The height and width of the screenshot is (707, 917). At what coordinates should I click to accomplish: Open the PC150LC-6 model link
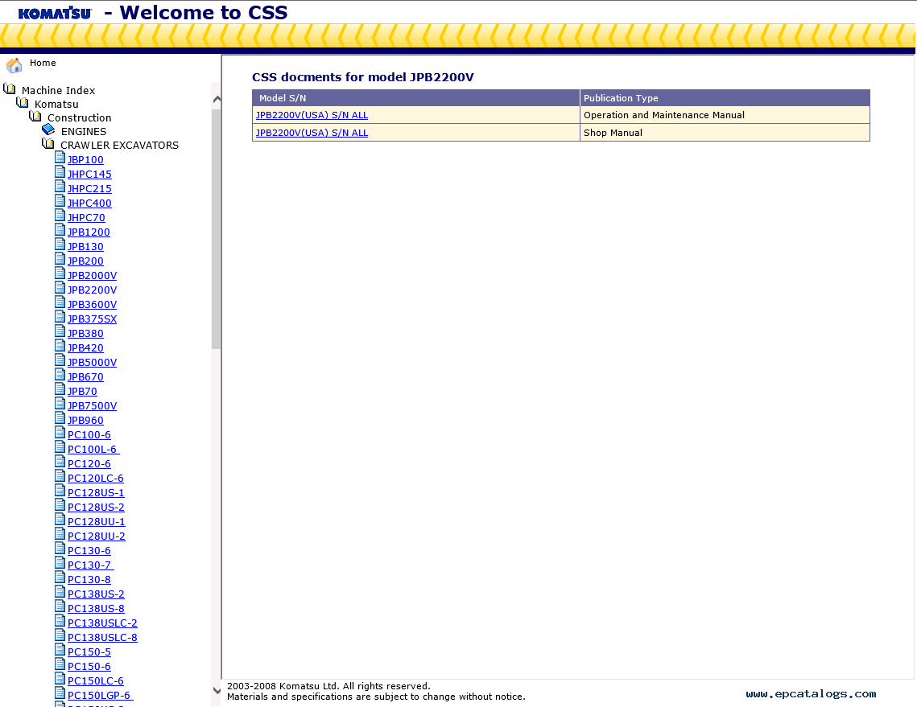click(x=95, y=681)
